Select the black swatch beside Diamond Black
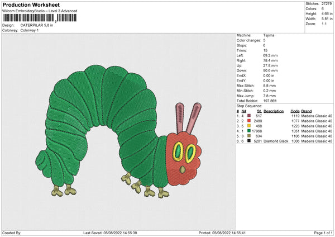 pyautogui.click(x=249, y=141)
